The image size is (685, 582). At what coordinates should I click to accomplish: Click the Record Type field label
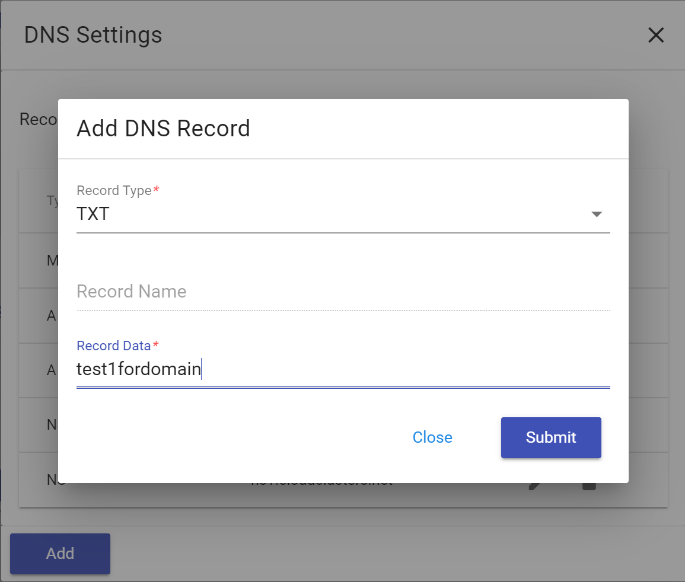pyautogui.click(x=114, y=190)
